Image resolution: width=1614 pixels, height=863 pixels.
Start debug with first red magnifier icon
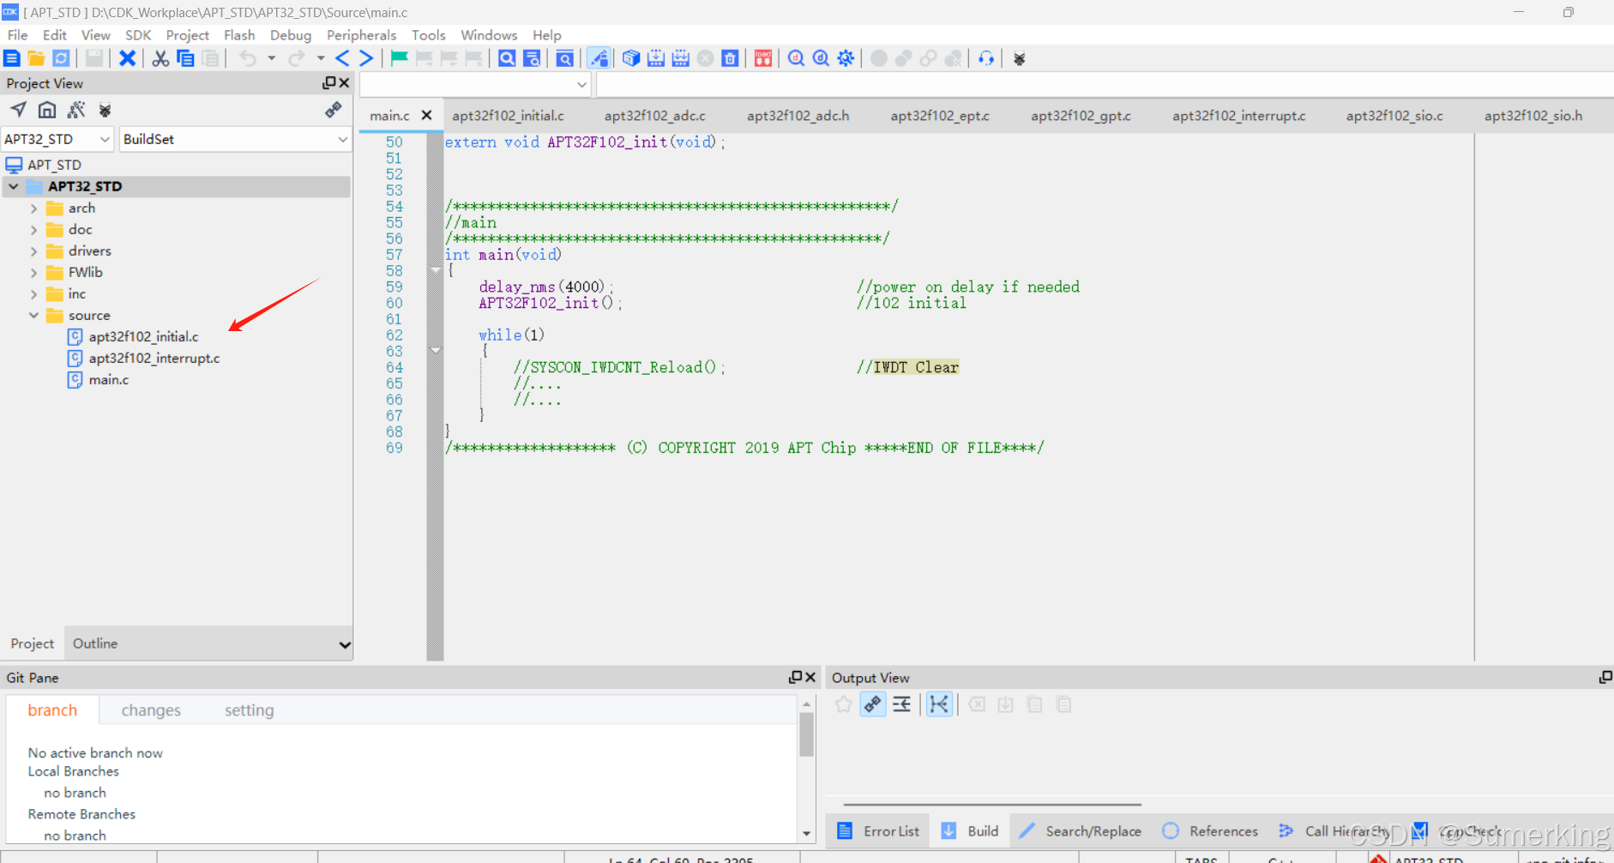[x=796, y=58]
